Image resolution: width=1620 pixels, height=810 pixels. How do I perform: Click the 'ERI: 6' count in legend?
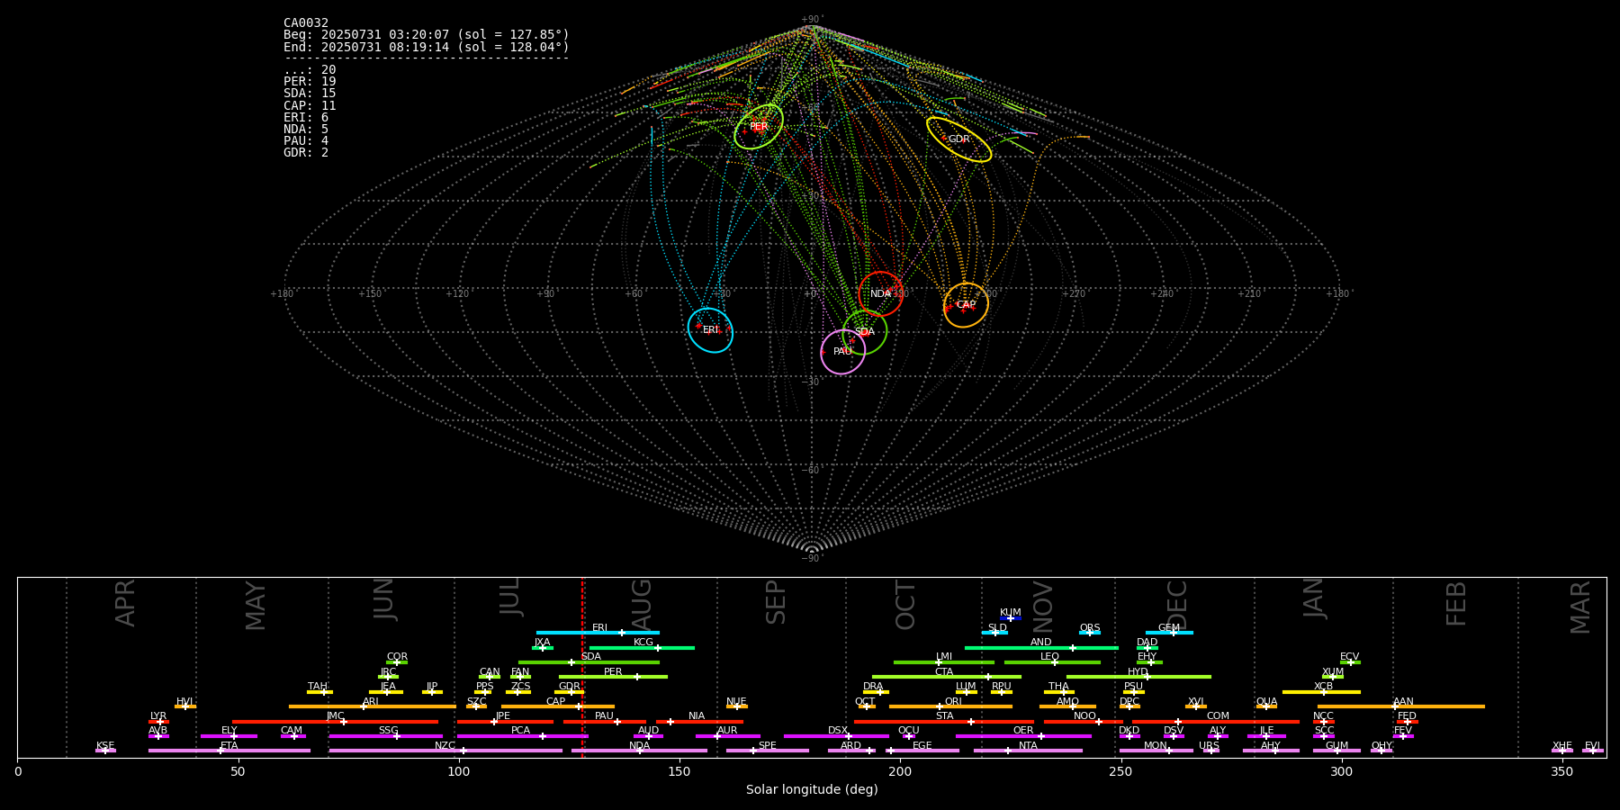click(306, 117)
